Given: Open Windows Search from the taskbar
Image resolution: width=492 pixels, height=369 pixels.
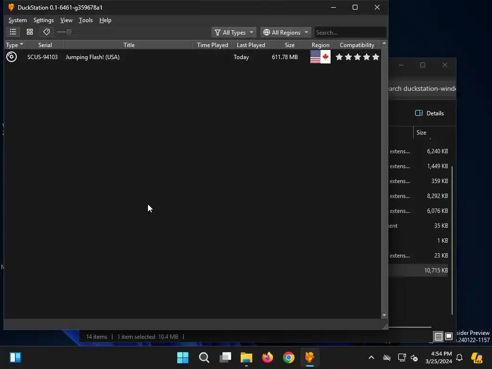Looking at the screenshot, I should [x=204, y=357].
